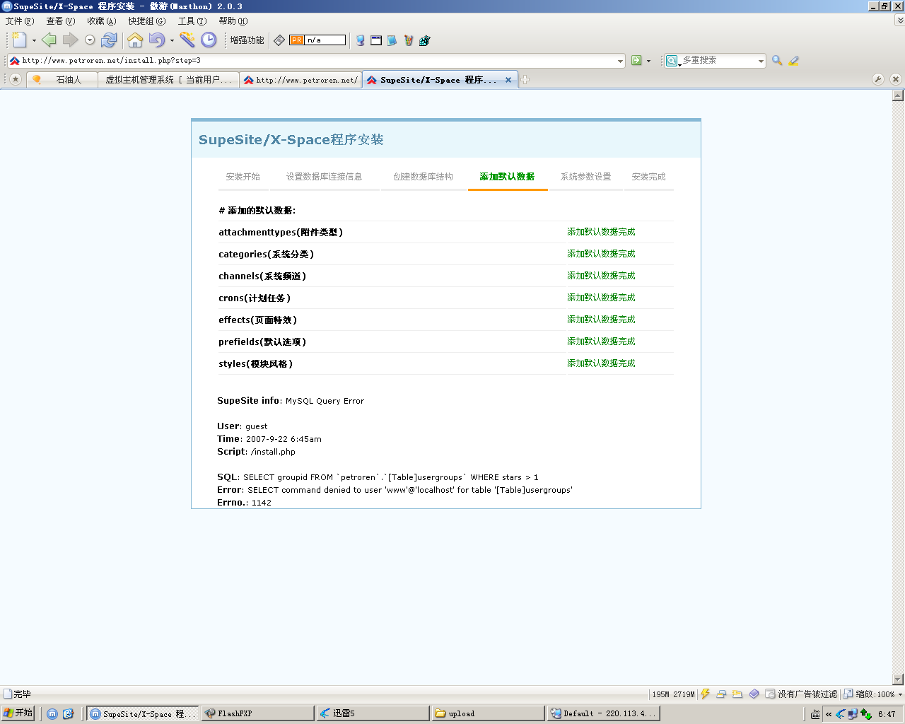The width and height of the screenshot is (905, 724).
Task: Click the round Stop button
Action: pyautogui.click(x=90, y=40)
